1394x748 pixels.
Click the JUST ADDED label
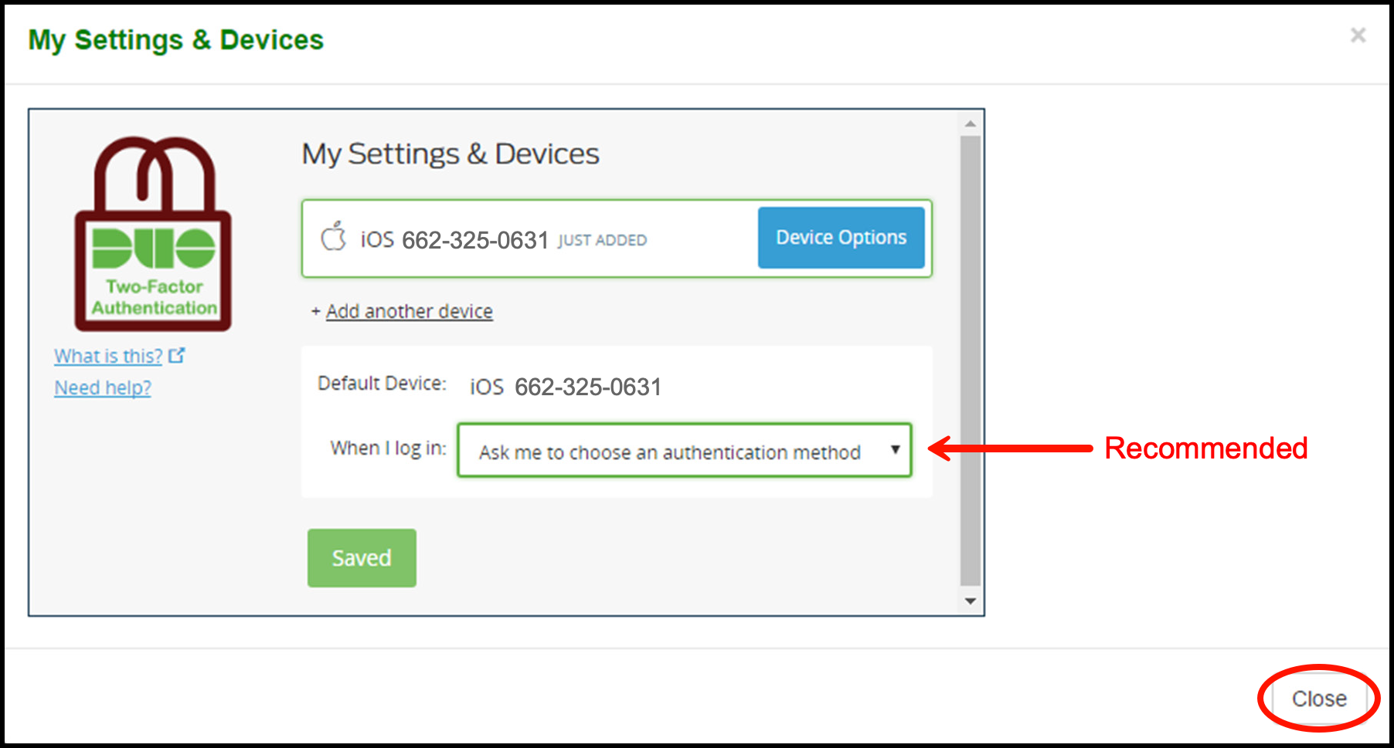click(603, 241)
